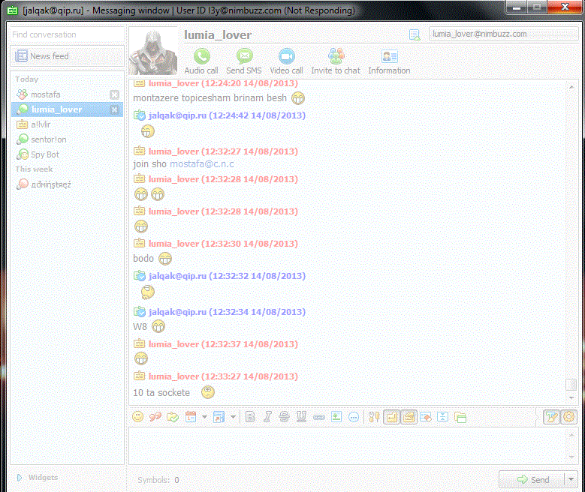The image size is (585, 492).
Task: Open the smiley emoticon picker
Action: [137, 417]
